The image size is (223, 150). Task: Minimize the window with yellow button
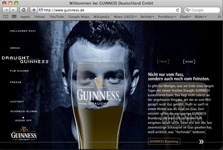click(10, 3)
